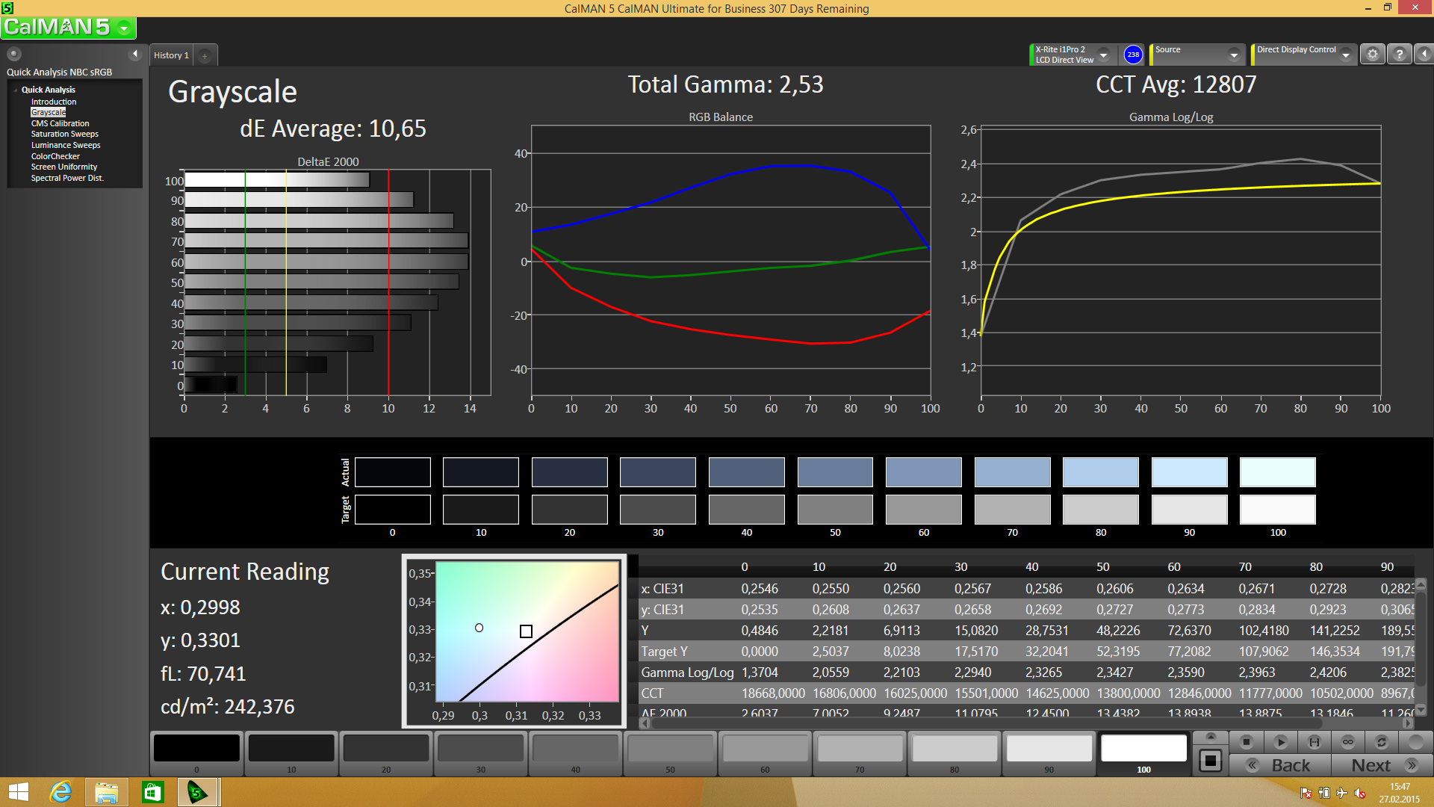Select the 50 percent gray pattern swatch
The width and height of the screenshot is (1434, 807).
670,749
